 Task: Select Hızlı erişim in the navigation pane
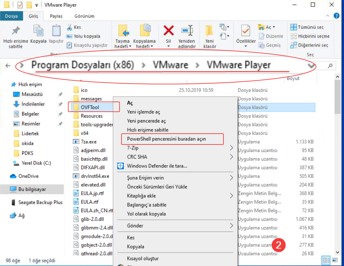(26, 85)
